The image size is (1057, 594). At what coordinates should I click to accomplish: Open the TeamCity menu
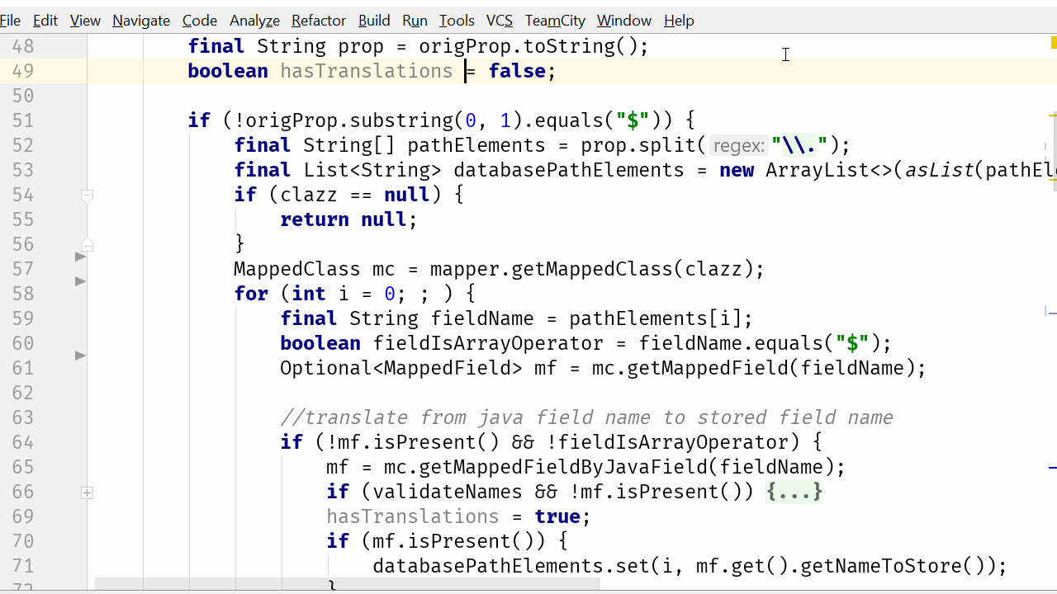554,20
